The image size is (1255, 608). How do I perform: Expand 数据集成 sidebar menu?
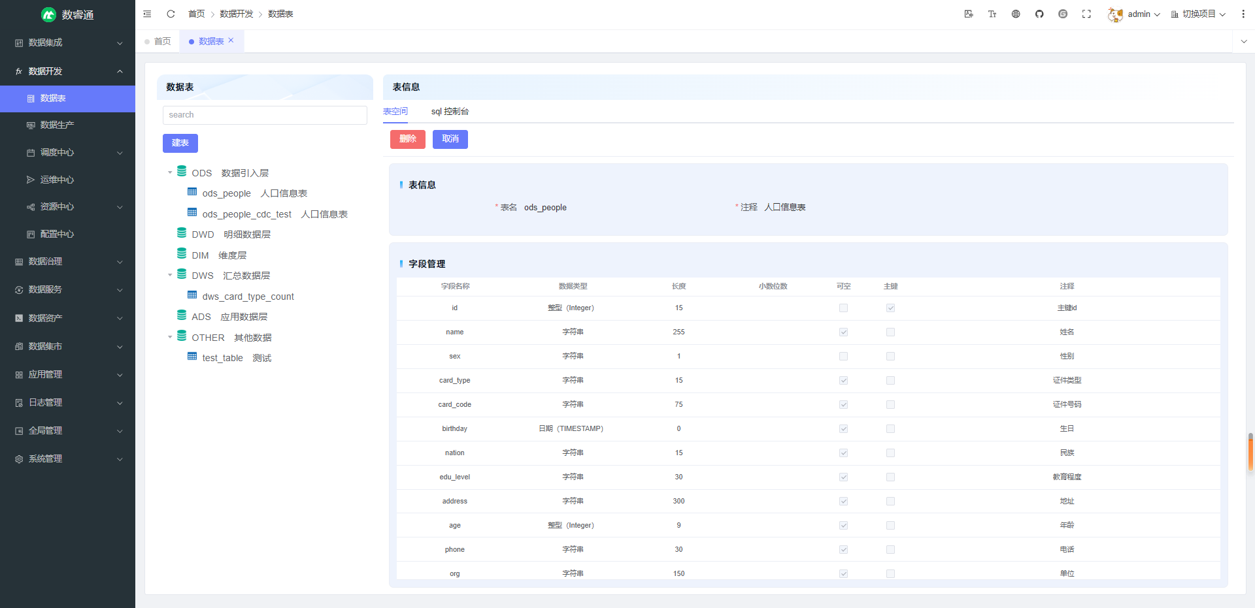(x=67, y=43)
